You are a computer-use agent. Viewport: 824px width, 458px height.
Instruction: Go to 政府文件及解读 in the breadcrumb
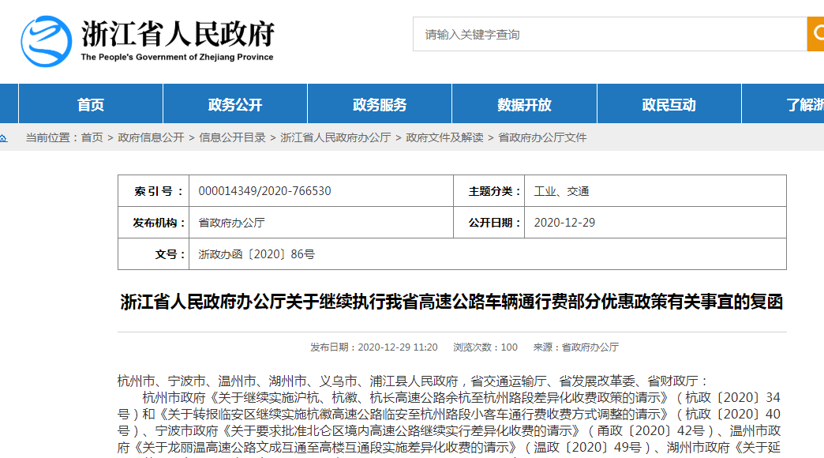coord(444,137)
